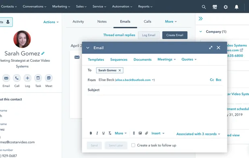Open the search magnifier icon
This screenshot has height=158, width=249.
pyautogui.click(x=204, y=7)
